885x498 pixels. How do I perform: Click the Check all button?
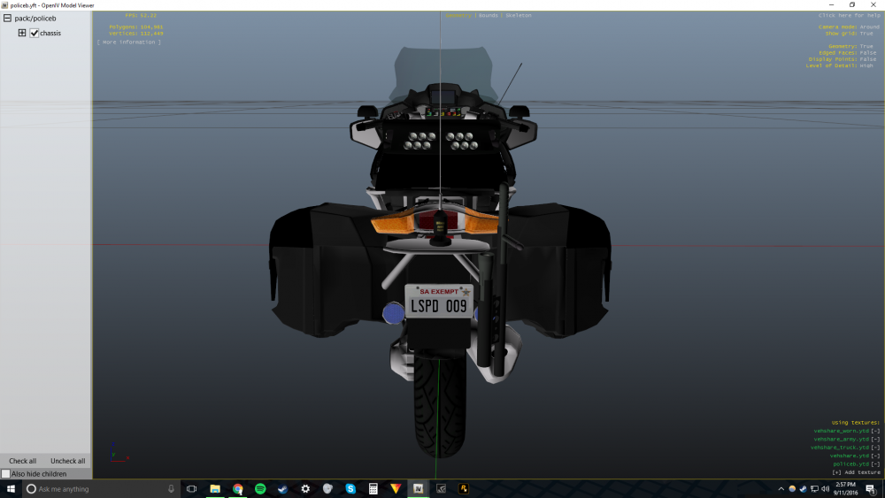[23, 461]
